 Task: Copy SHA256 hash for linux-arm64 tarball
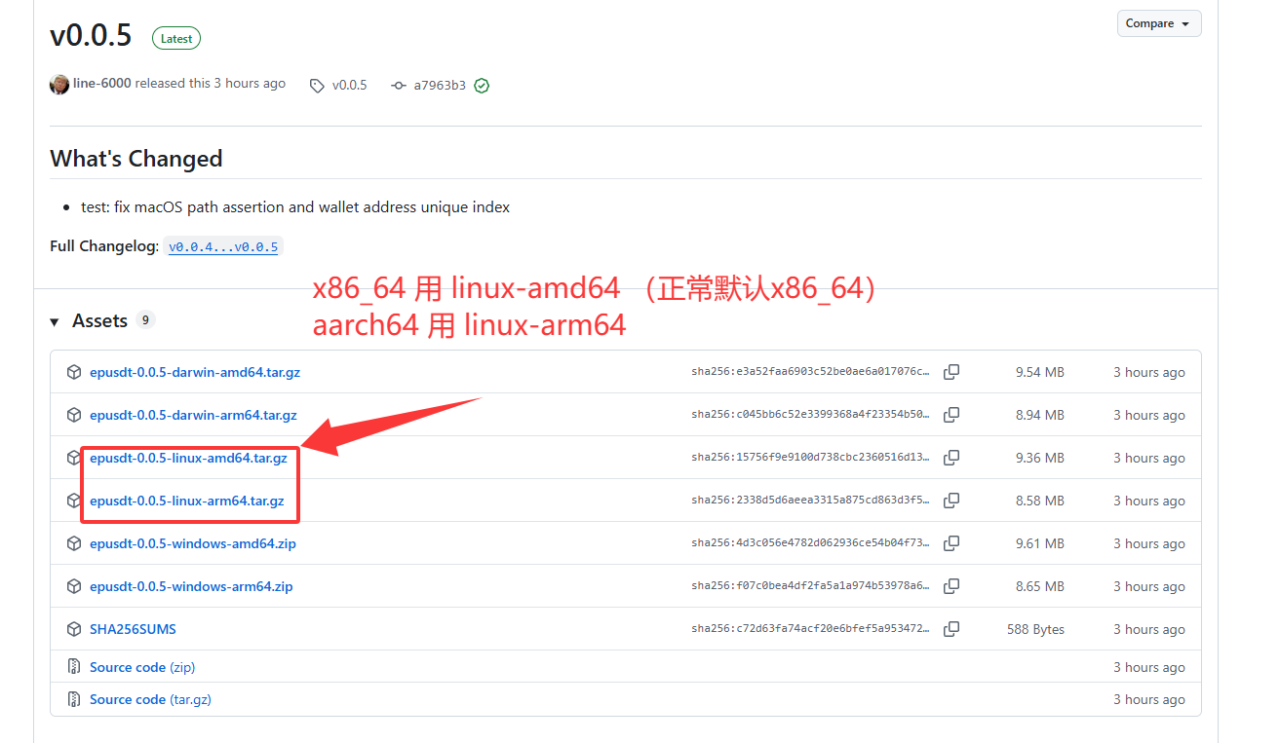click(x=951, y=501)
